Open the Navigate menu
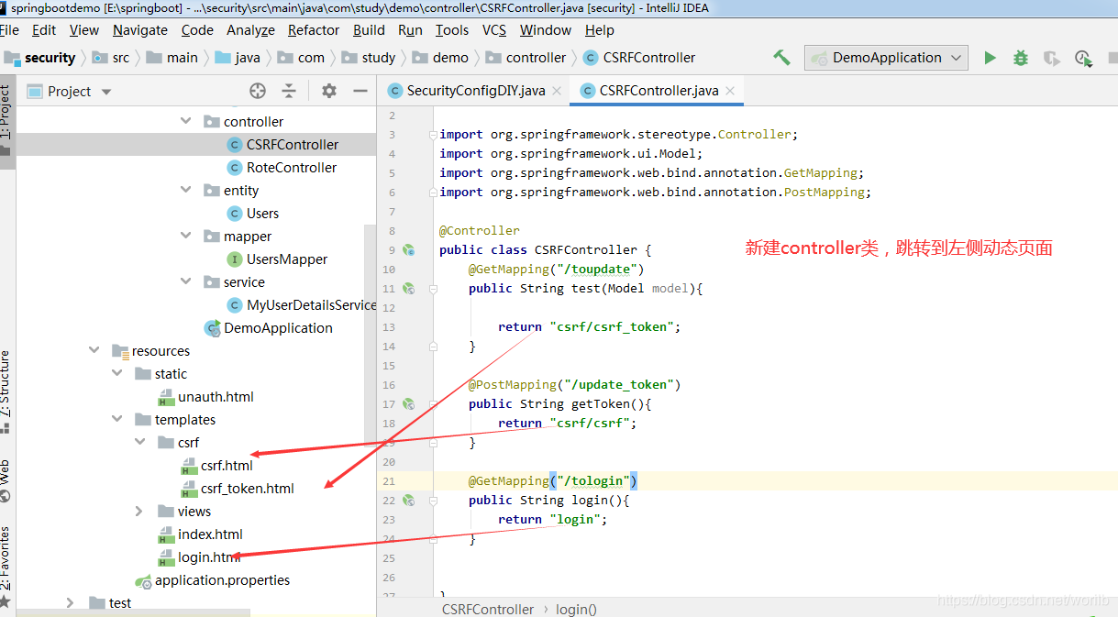The image size is (1118, 617). click(140, 29)
